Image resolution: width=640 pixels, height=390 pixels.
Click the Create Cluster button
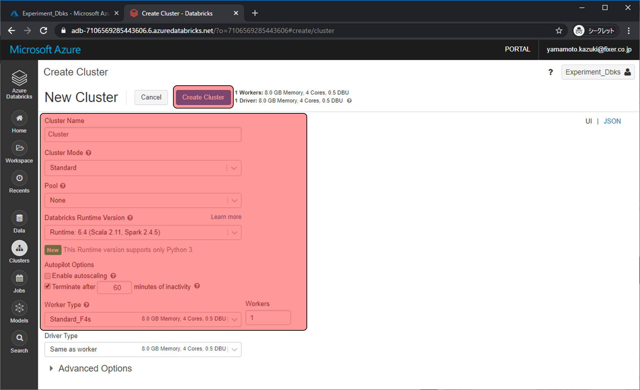[x=203, y=97]
